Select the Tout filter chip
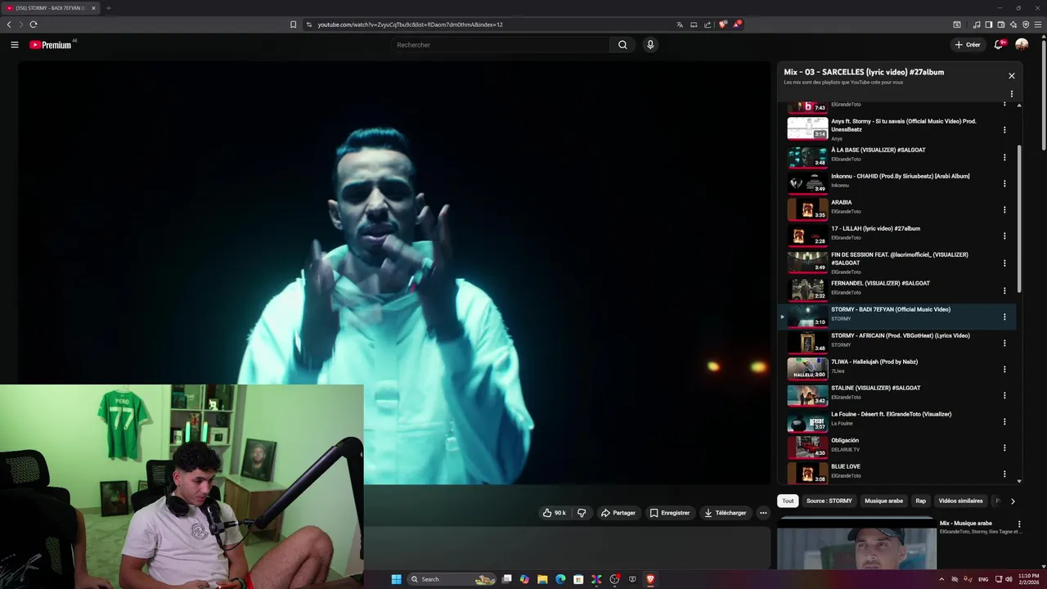Screen dimensions: 1047x589 pos(788,501)
